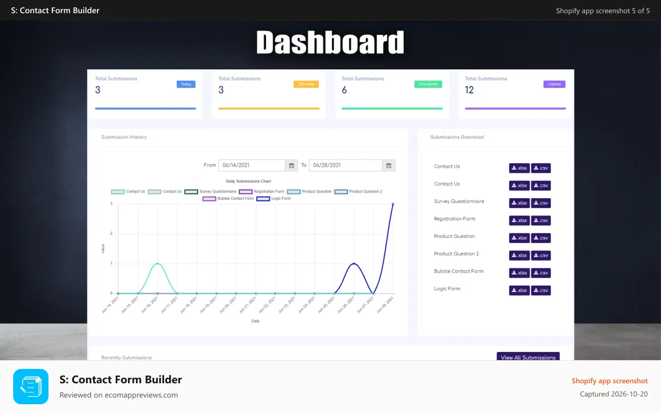Click the yellow progress bar under This Week total
The image size is (661, 413).
click(269, 108)
